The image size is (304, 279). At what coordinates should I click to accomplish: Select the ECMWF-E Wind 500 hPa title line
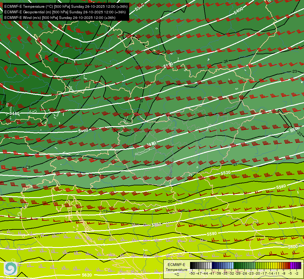(x=60, y=18)
